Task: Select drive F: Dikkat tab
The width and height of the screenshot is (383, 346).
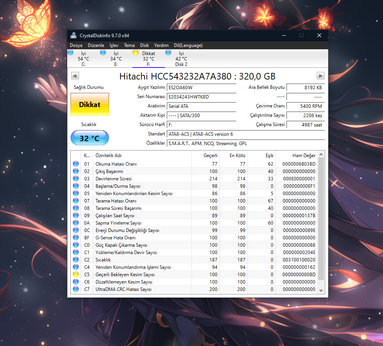Action: [148, 59]
